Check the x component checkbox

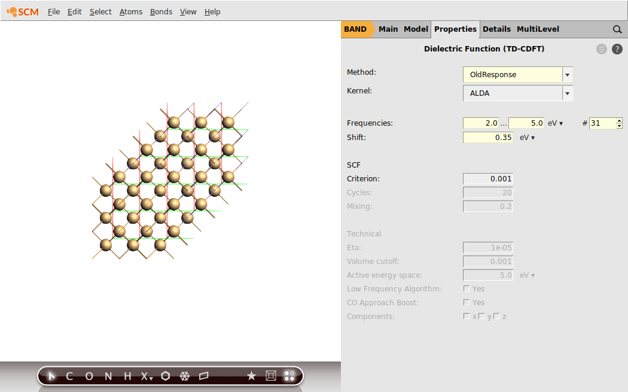point(467,316)
